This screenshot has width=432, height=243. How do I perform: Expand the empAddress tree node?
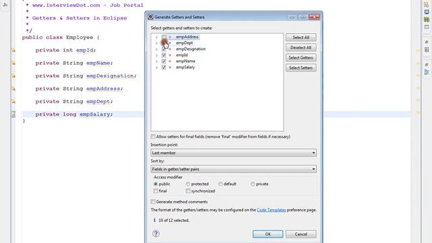pos(157,37)
